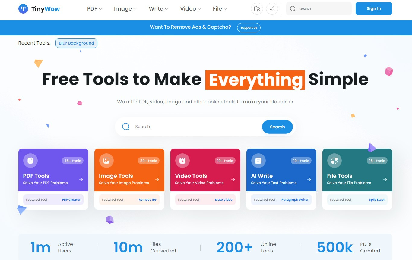Viewport: 412px width, 260px height.
Task: Open the AI Write card title
Action: [262, 176]
